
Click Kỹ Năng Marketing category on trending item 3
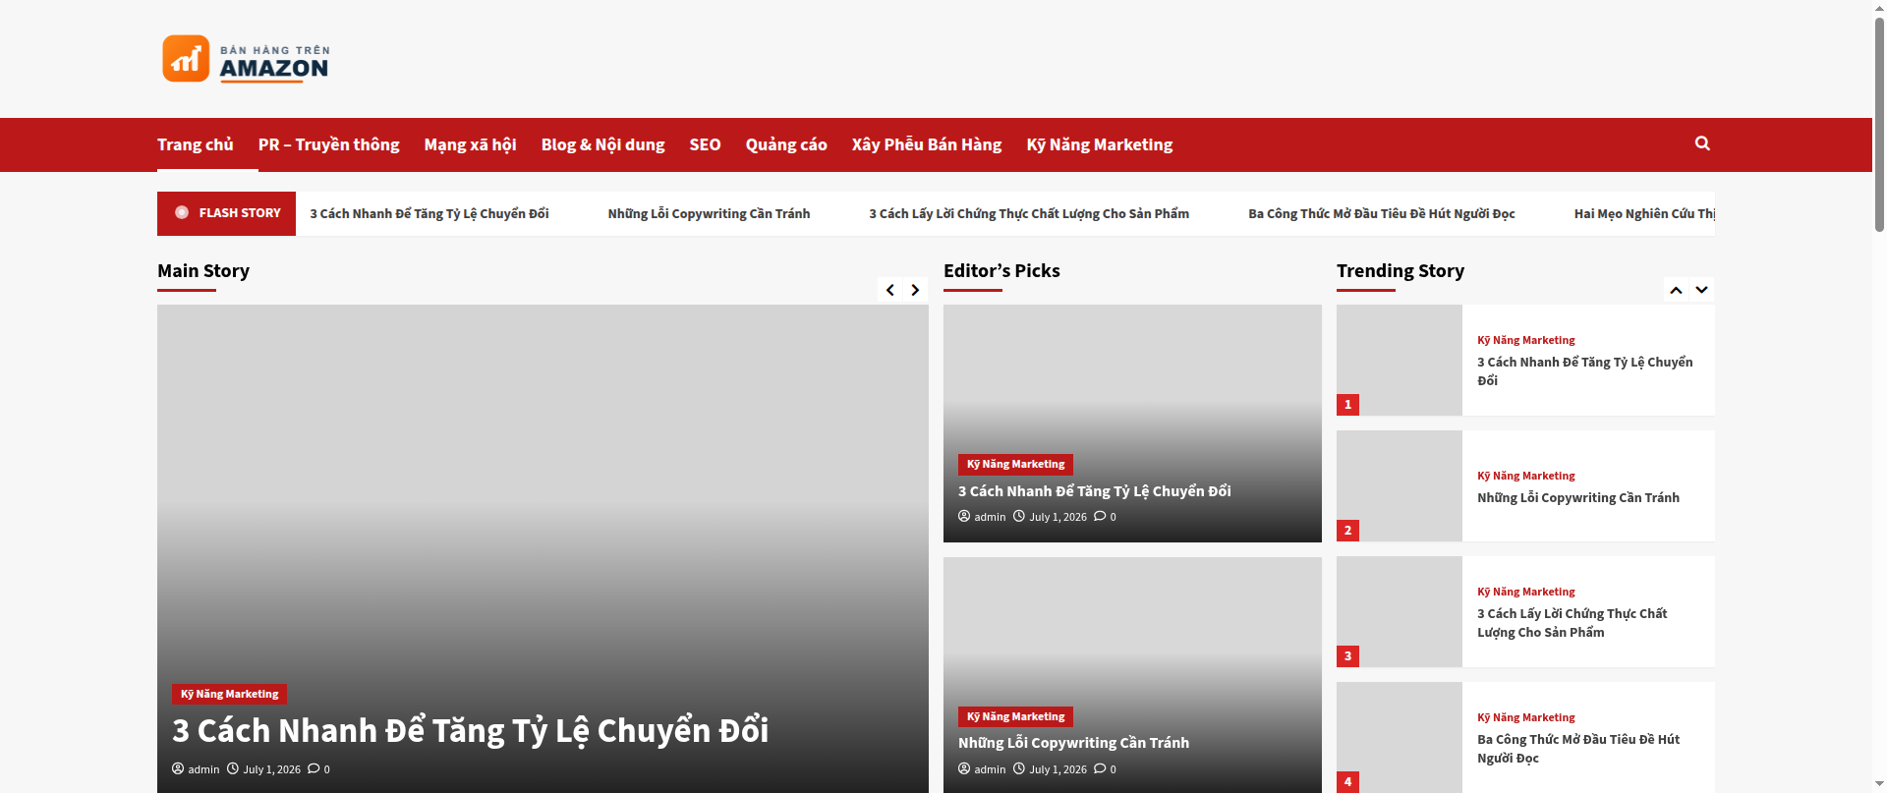pyautogui.click(x=1525, y=592)
